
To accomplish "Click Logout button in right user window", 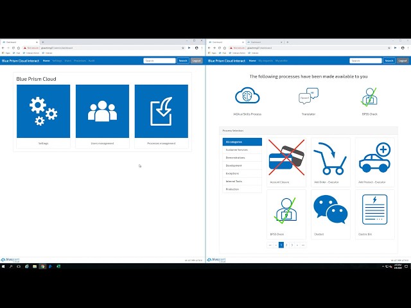I will coord(403,61).
